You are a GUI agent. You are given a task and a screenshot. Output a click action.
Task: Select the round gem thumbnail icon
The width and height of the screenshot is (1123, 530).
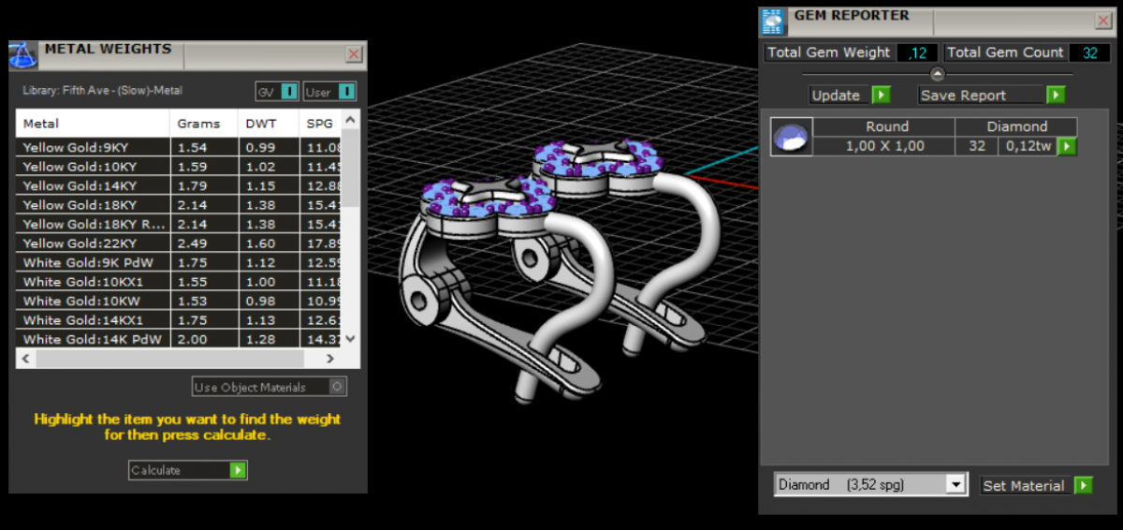(791, 137)
